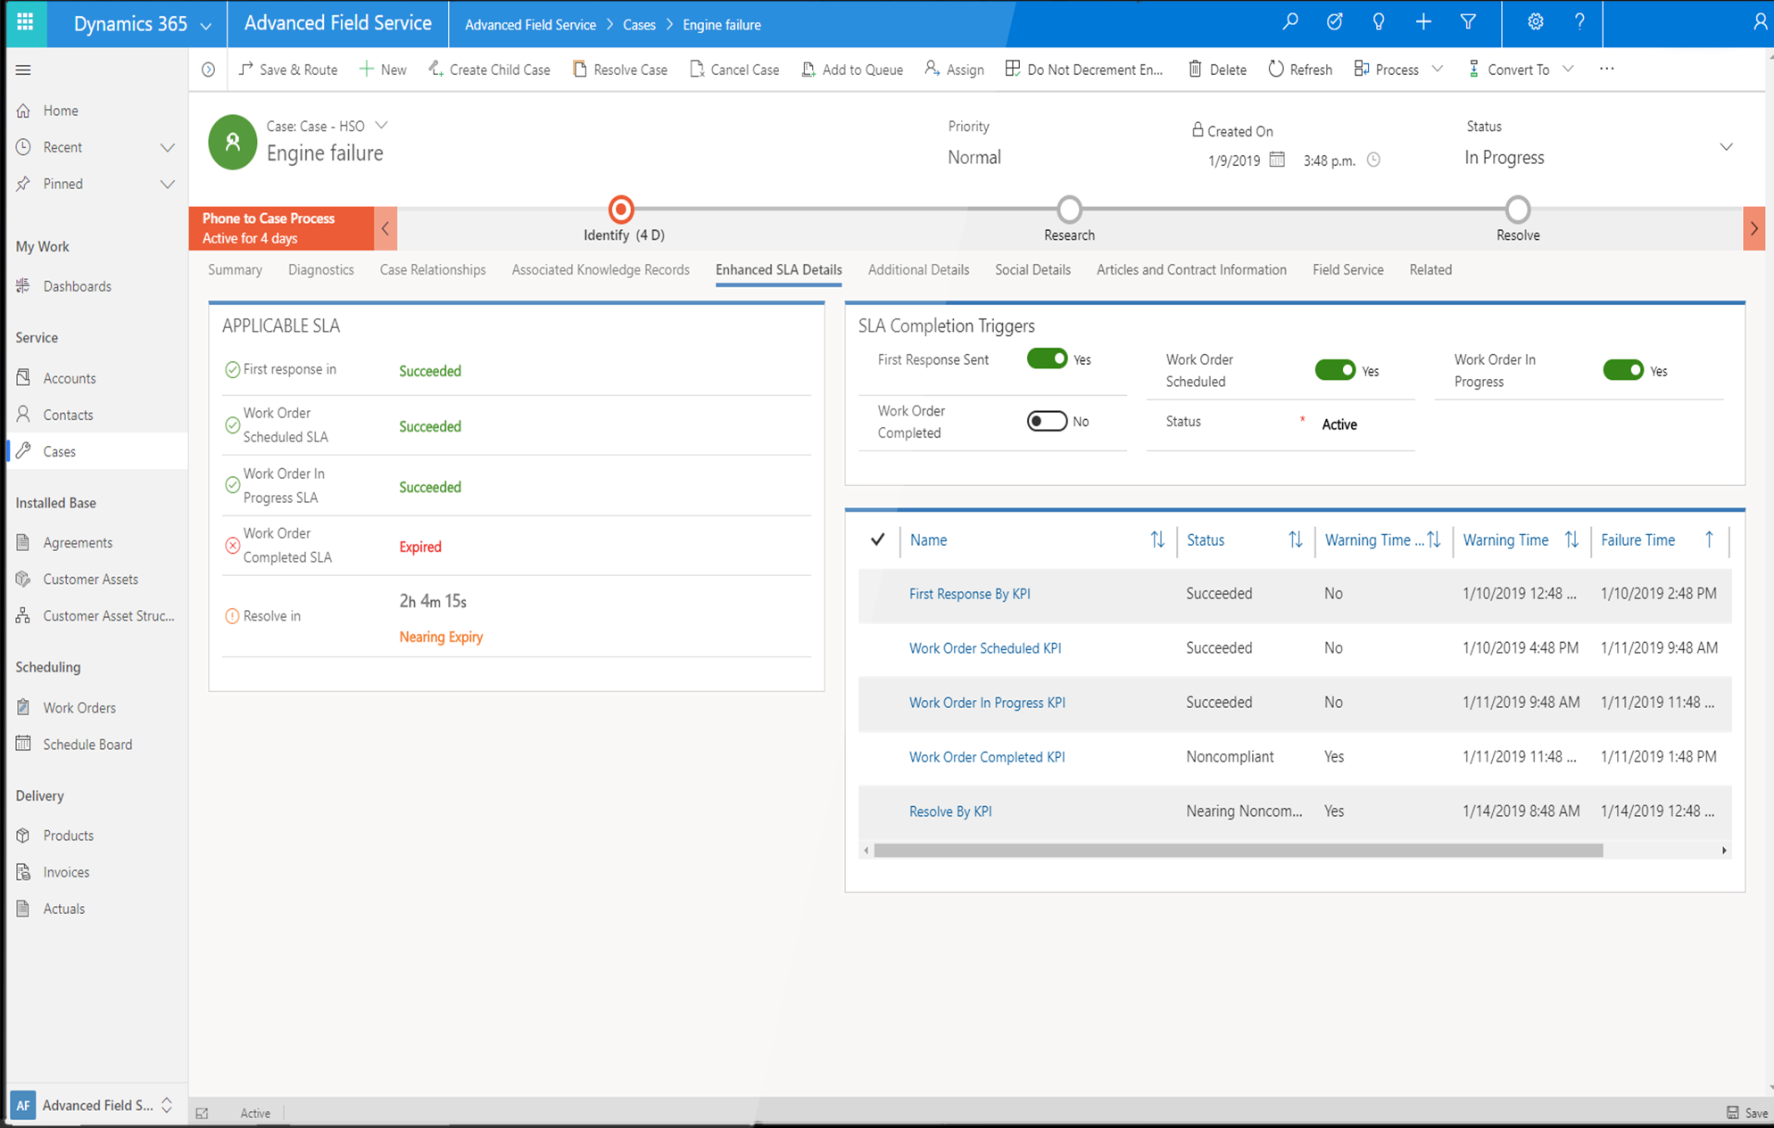Open the Resolve By KPI link
The width and height of the screenshot is (1774, 1128).
point(950,811)
